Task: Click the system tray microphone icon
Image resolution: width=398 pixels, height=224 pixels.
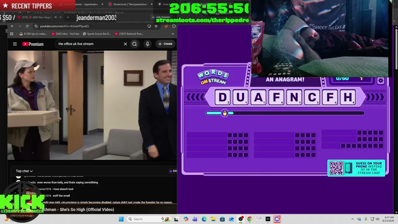Action: (366, 219)
